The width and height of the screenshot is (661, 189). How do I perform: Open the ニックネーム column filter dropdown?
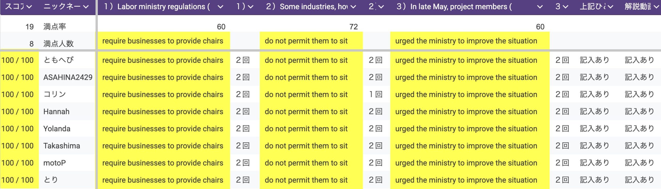point(86,7)
